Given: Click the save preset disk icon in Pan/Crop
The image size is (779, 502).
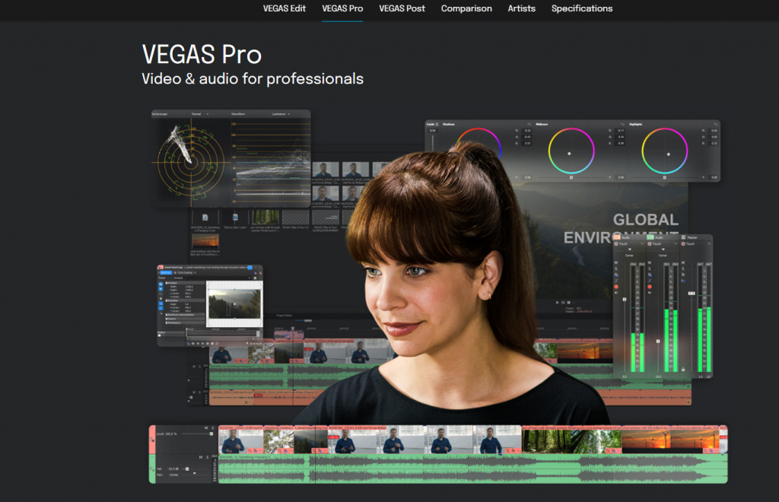Looking at the screenshot, I should pos(255,278).
